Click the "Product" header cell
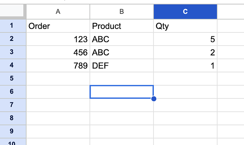 pyautogui.click(x=122, y=26)
